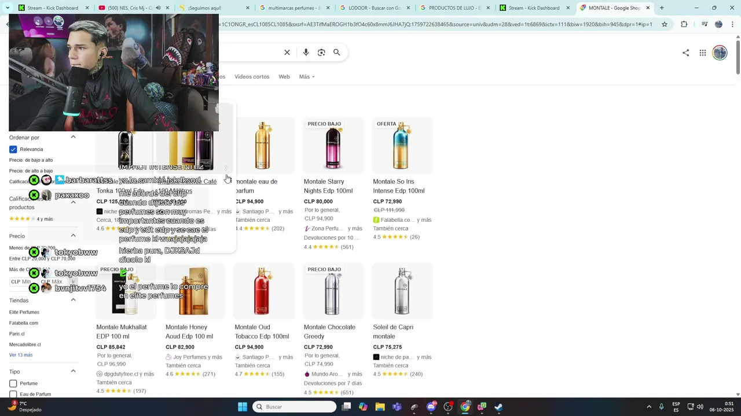Open the Google apps grid

pos(702,53)
